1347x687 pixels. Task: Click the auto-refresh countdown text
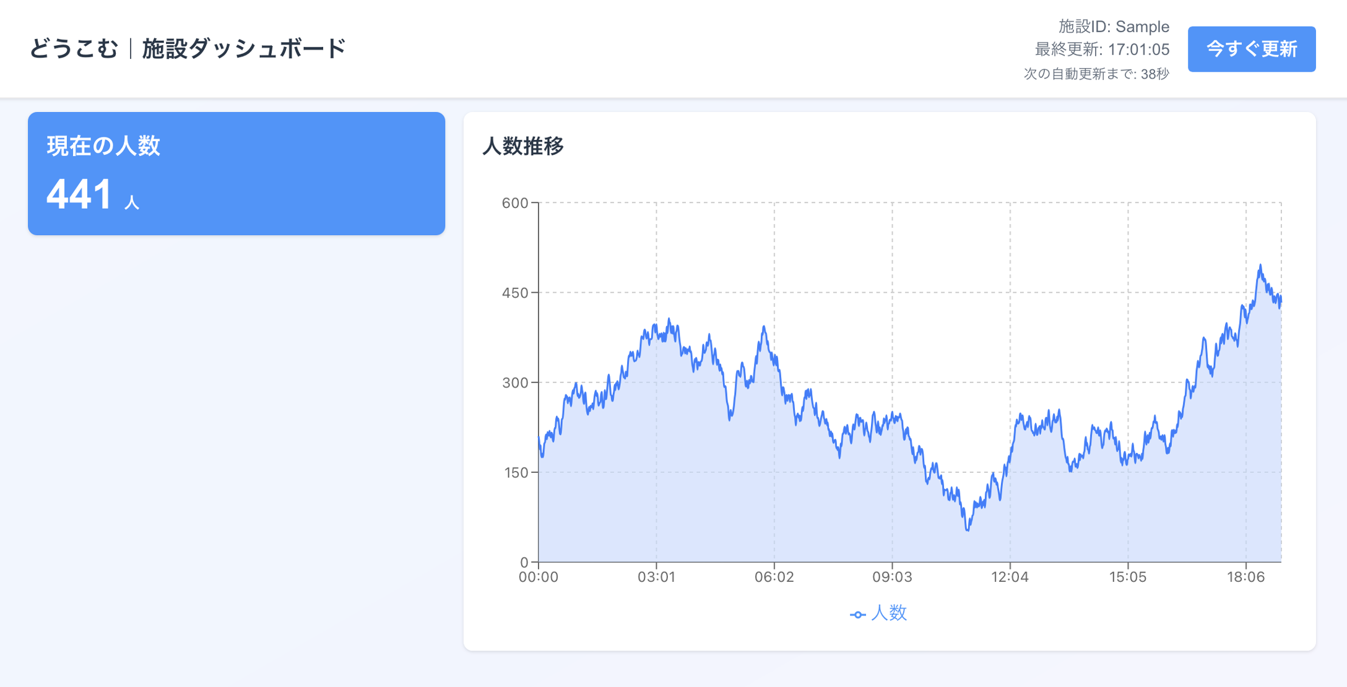pos(1096,74)
